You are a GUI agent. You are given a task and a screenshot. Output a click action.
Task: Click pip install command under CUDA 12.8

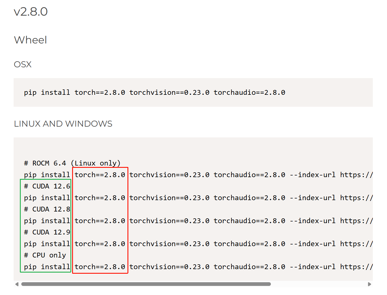[x=198, y=221]
